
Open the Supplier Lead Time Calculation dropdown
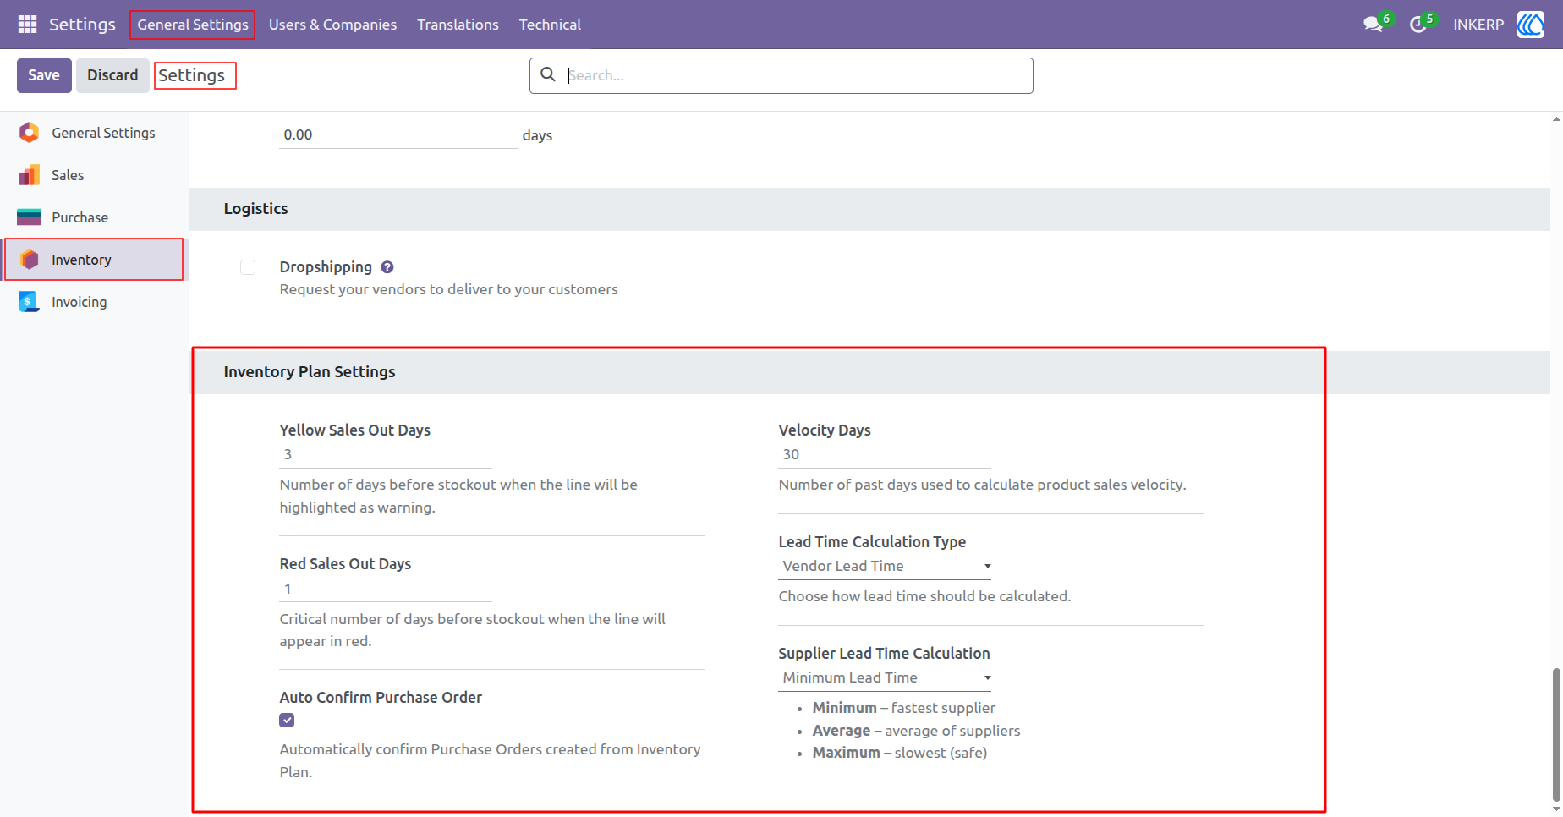coord(885,678)
